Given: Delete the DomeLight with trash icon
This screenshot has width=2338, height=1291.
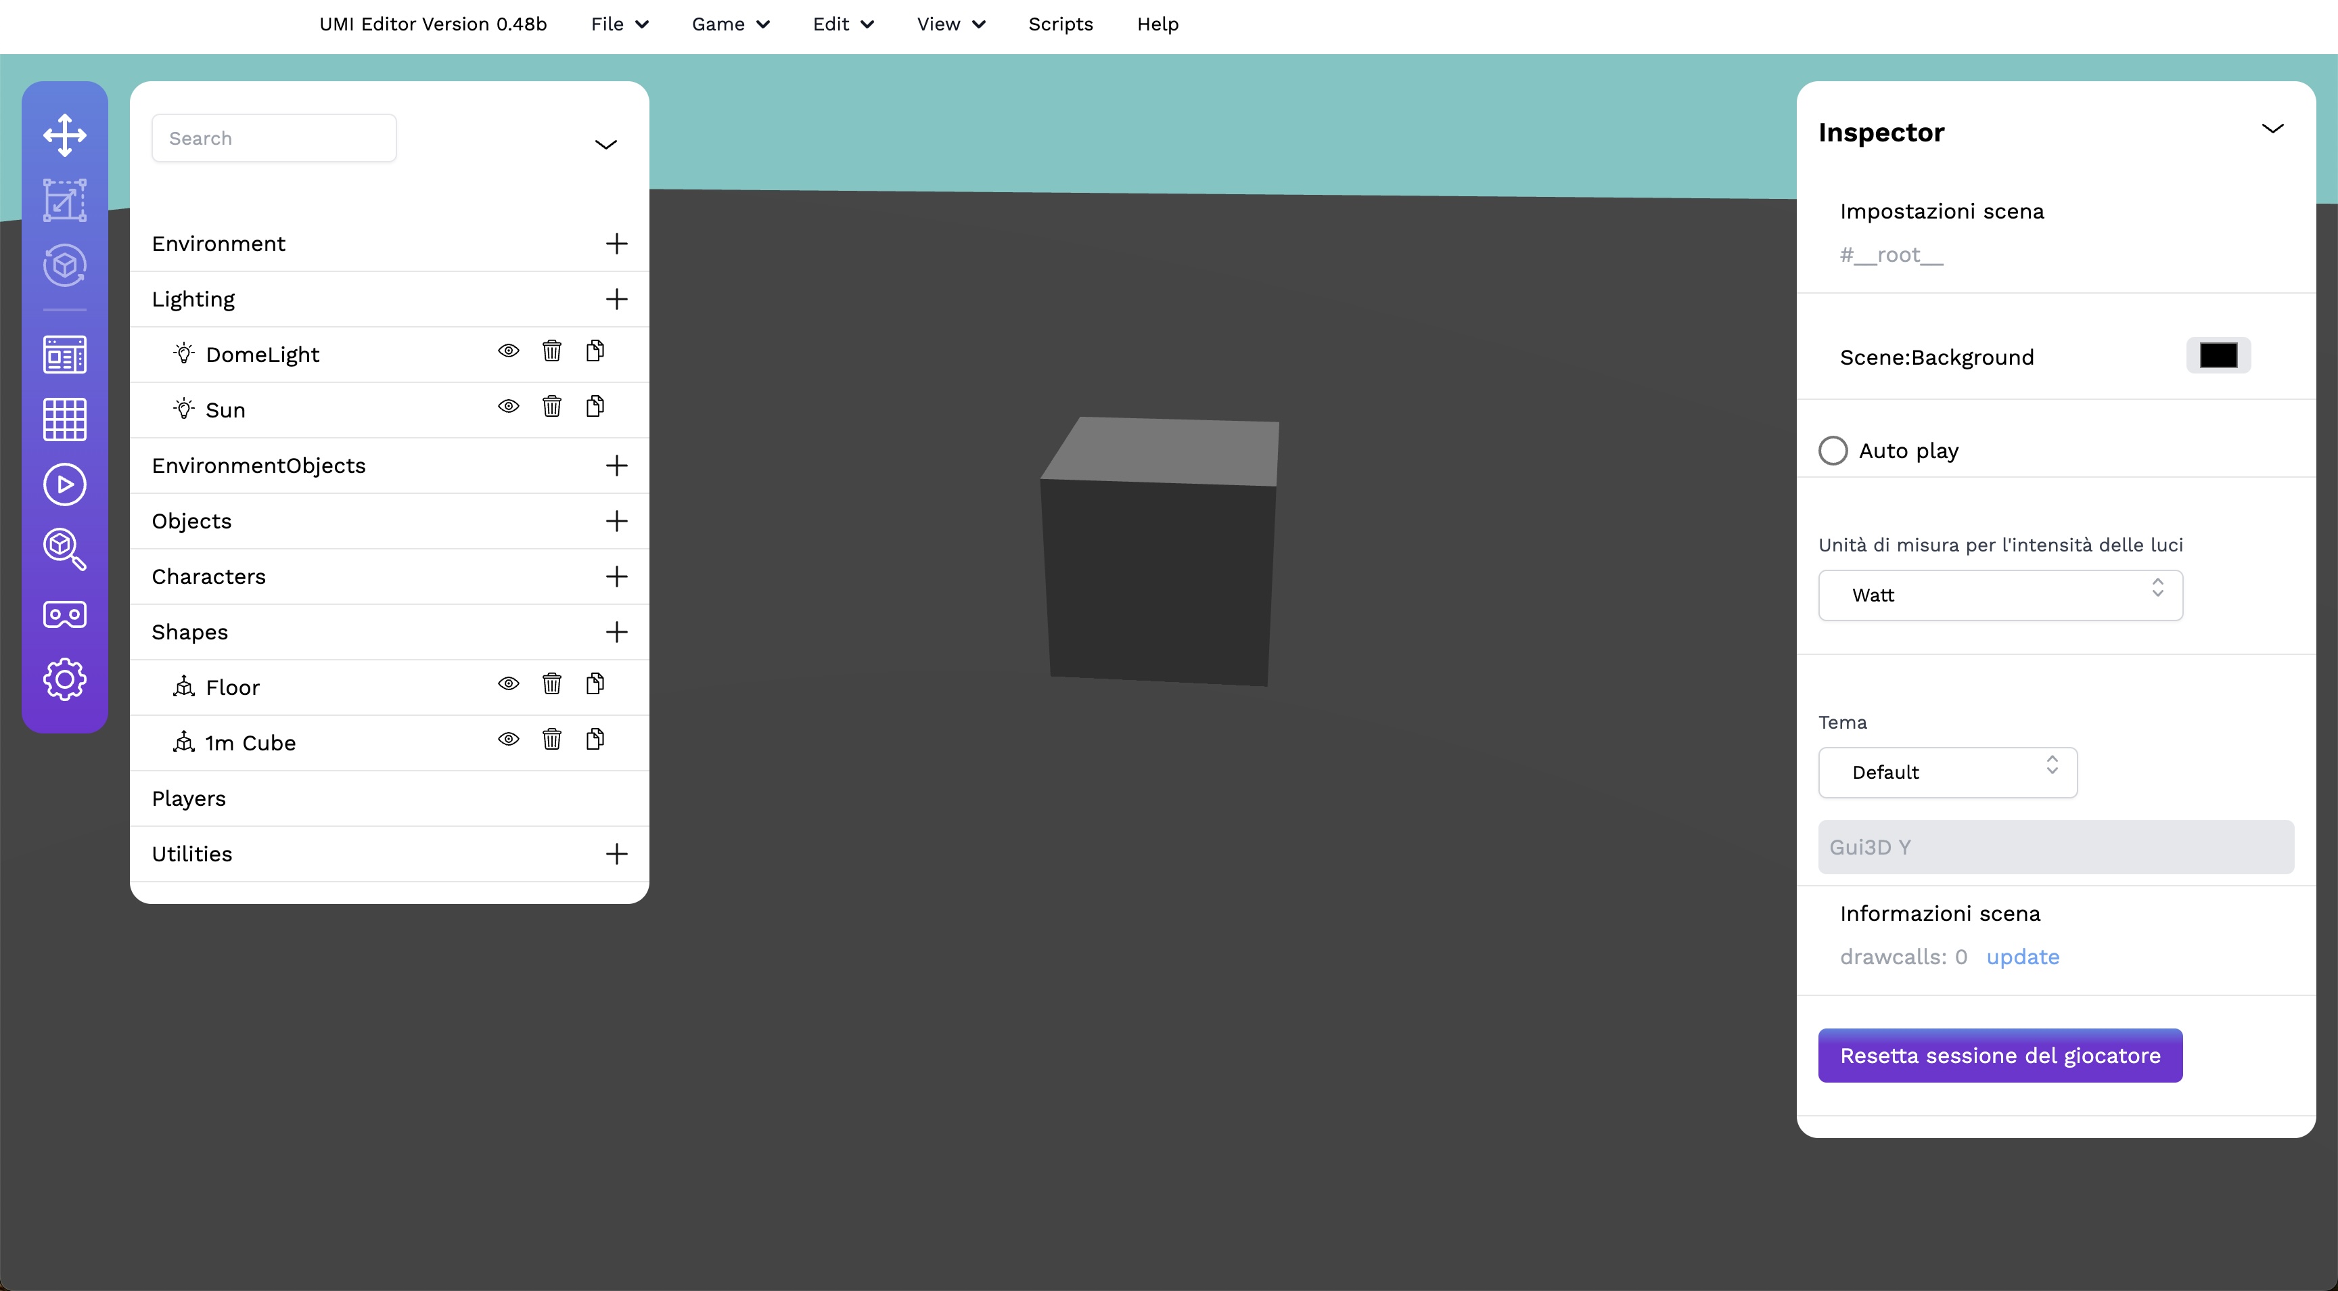Looking at the screenshot, I should click(552, 351).
